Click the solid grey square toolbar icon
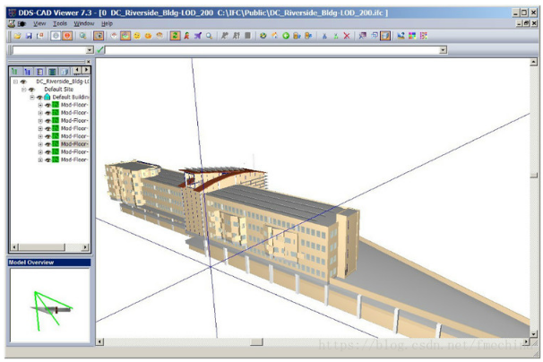Image resolution: width=543 pixels, height=362 pixels. click(247, 36)
